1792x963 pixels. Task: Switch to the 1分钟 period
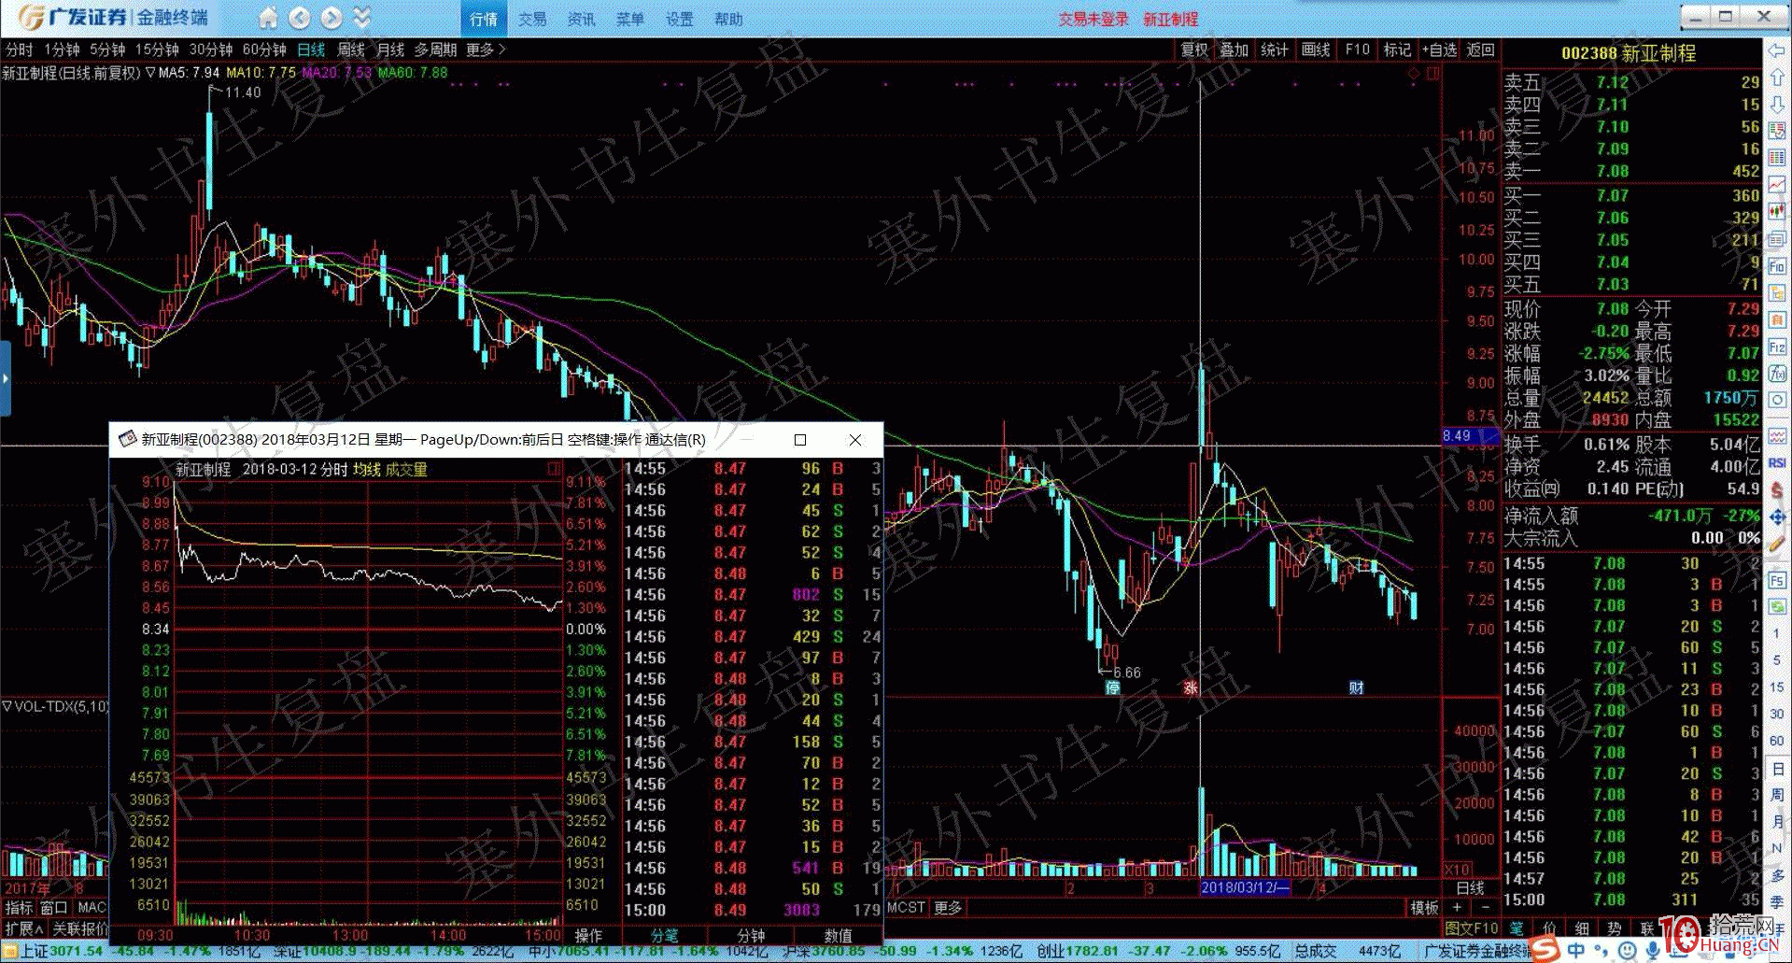click(x=62, y=50)
